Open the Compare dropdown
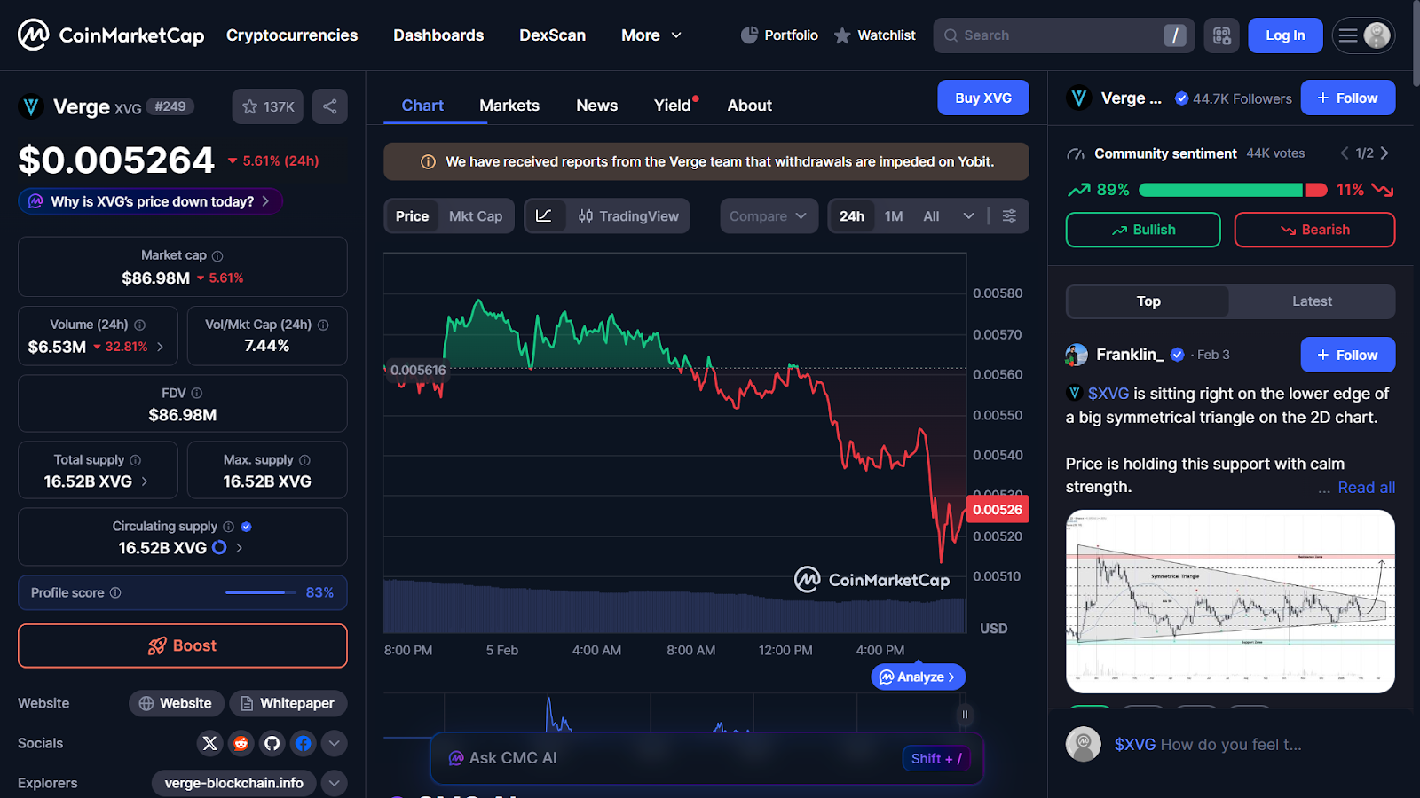1420x798 pixels. [x=768, y=215]
